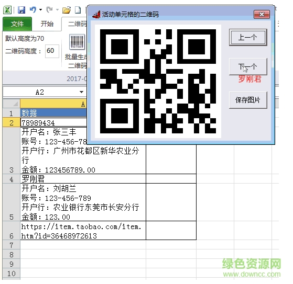Select row header 8

point(12,254)
